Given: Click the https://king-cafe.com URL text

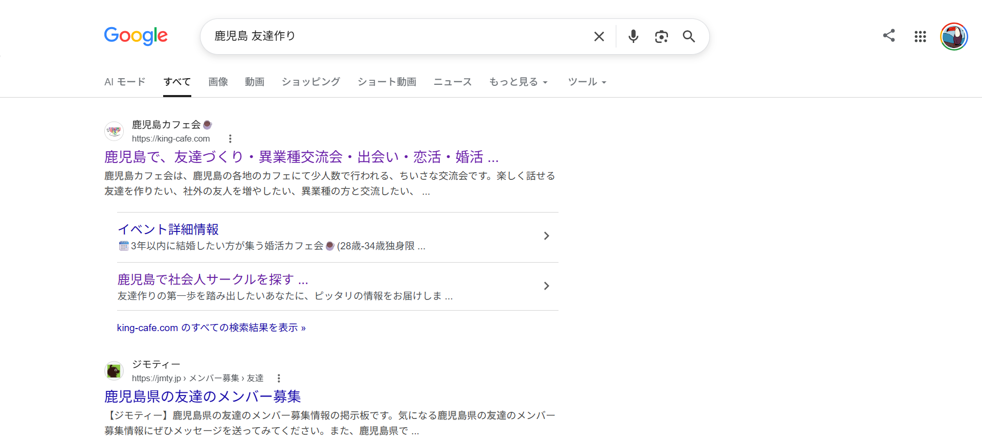Looking at the screenshot, I should (x=171, y=138).
